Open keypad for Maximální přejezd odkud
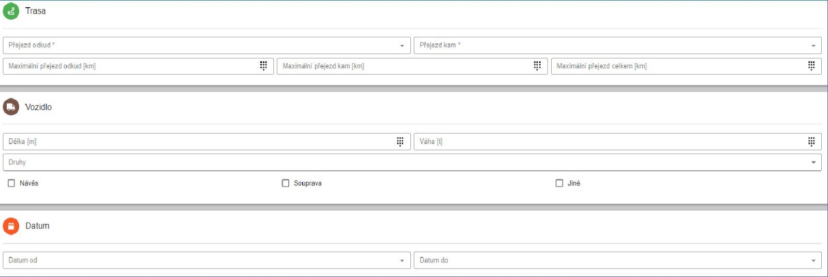Image resolution: width=828 pixels, height=277 pixels. (263, 66)
